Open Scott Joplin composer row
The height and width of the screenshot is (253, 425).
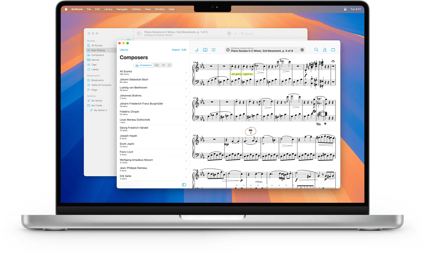click(x=153, y=145)
